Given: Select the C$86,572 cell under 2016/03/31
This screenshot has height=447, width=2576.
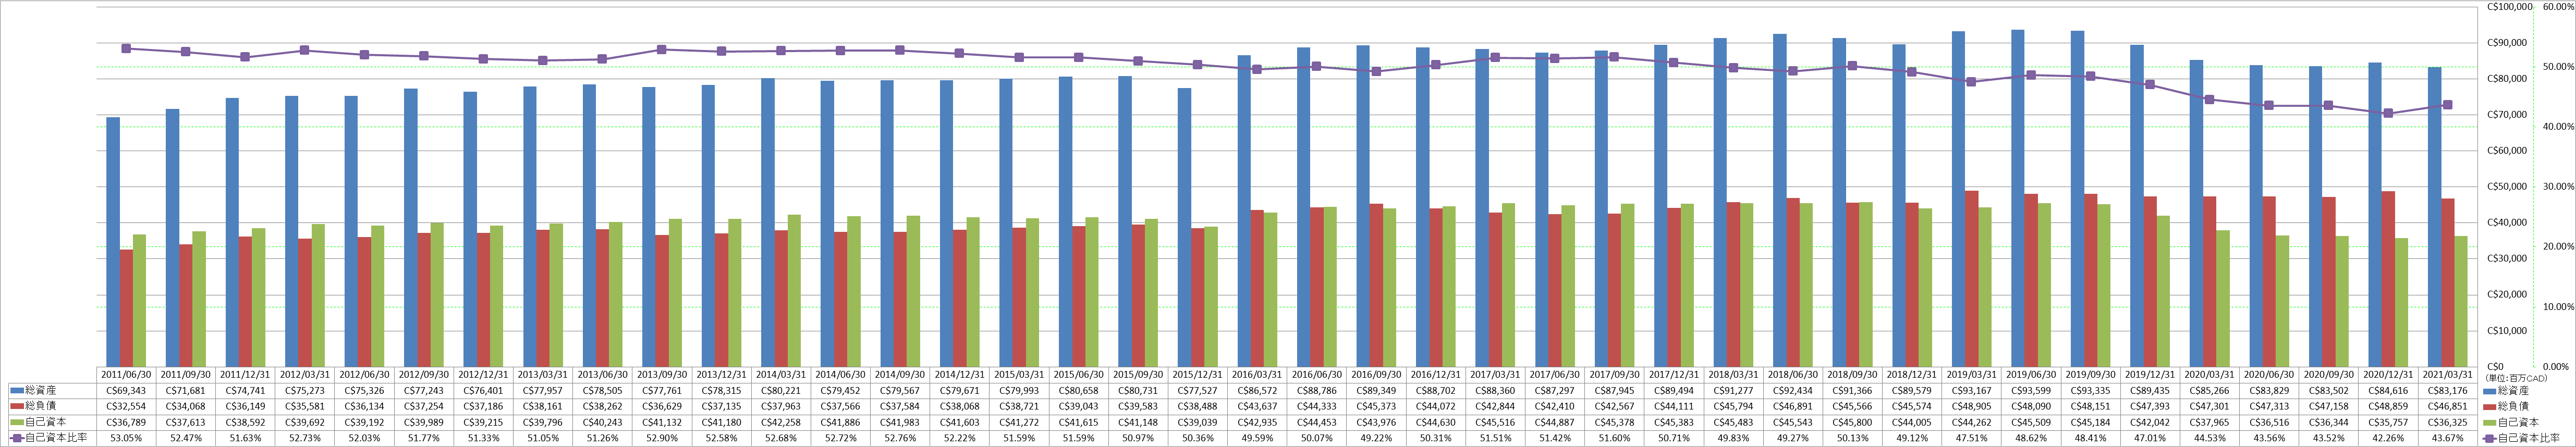Looking at the screenshot, I should (1258, 390).
